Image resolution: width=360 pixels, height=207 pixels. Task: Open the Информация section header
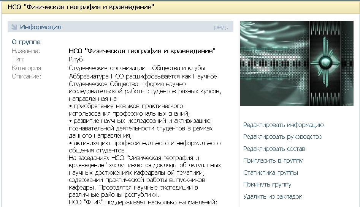pos(120,27)
